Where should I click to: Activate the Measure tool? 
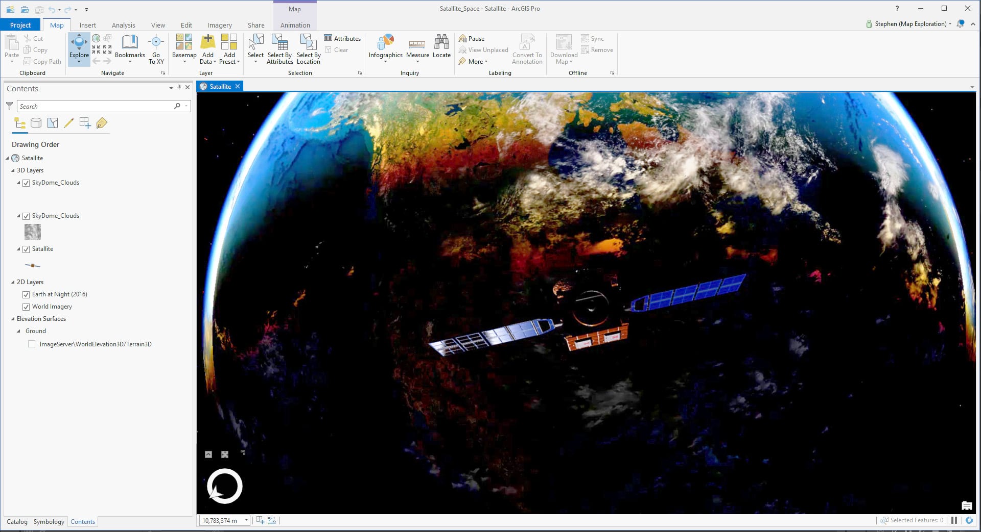tap(417, 48)
